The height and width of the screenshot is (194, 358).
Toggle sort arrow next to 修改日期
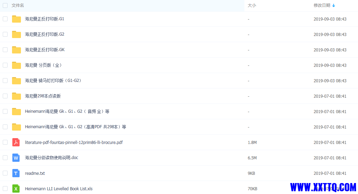(x=334, y=5)
